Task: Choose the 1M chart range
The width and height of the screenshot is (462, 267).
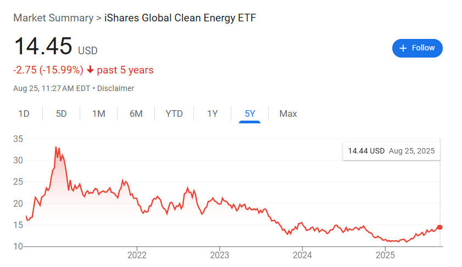Action: pyautogui.click(x=98, y=113)
